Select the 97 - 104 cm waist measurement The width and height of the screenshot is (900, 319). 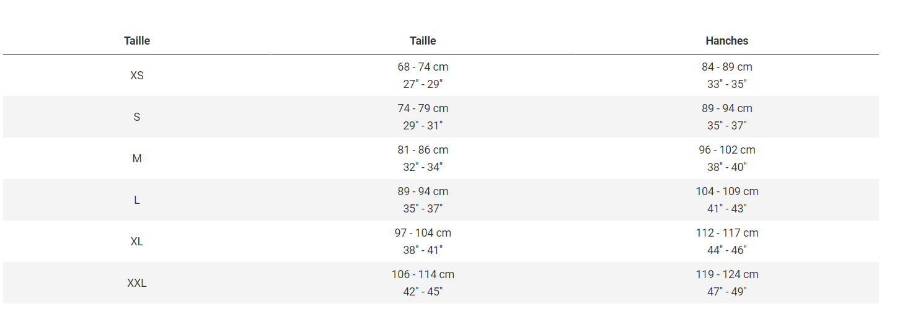pyautogui.click(x=423, y=233)
